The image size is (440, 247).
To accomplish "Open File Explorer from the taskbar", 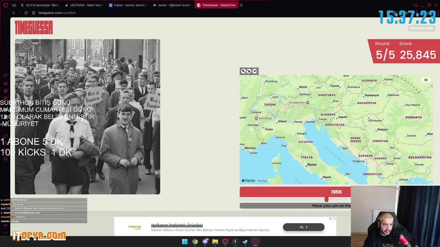I will point(215,242).
